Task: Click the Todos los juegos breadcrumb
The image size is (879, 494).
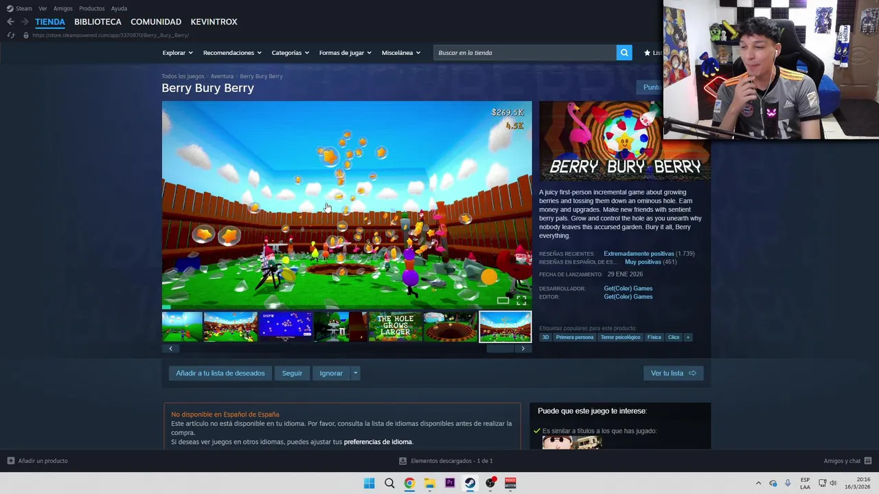Action: pyautogui.click(x=183, y=76)
